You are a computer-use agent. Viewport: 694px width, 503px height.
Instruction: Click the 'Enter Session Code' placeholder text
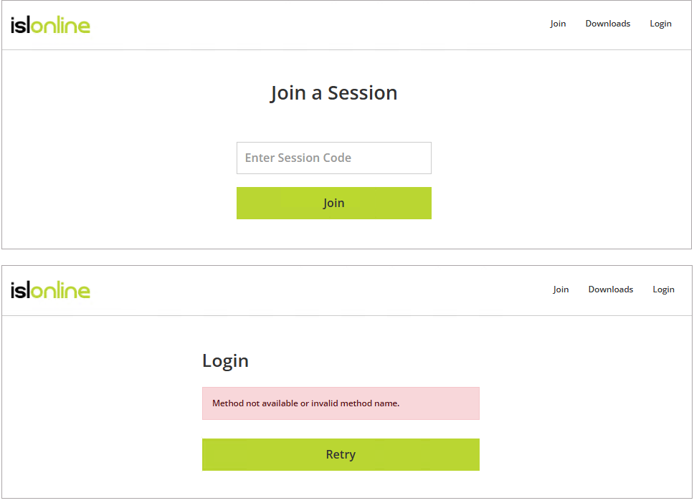(x=298, y=158)
